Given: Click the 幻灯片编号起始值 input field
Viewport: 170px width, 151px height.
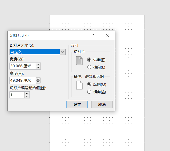Looking at the screenshot, I should (x=17, y=95).
